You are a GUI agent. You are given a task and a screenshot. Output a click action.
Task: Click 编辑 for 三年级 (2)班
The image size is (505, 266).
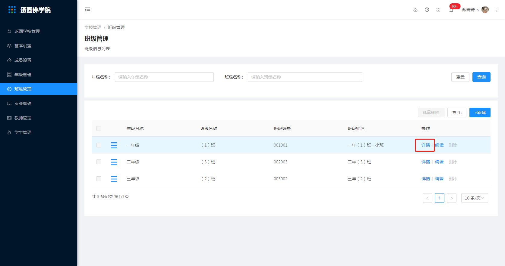pos(439,179)
